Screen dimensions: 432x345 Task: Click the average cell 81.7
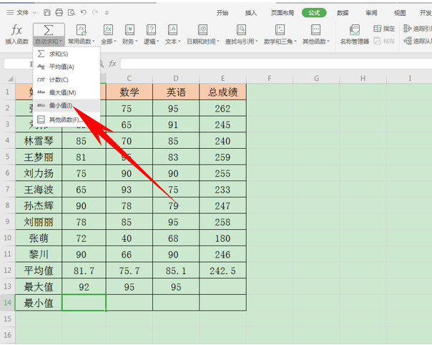(x=84, y=271)
